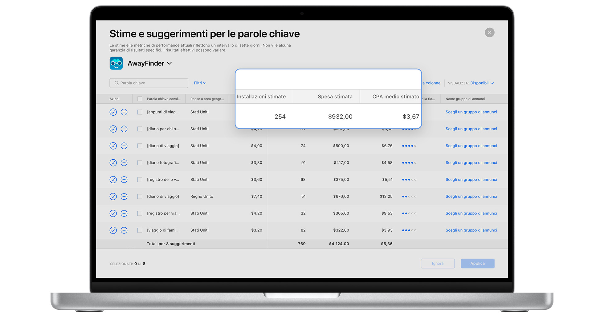Click the popularity dots in [viaggio di fami...] row

(x=409, y=230)
